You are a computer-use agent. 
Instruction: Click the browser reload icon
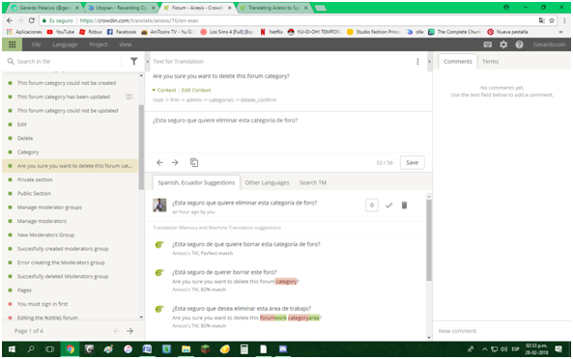point(32,20)
